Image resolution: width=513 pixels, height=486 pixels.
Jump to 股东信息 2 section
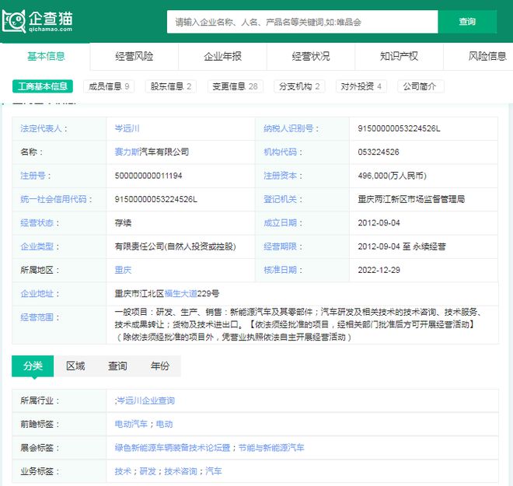point(171,86)
